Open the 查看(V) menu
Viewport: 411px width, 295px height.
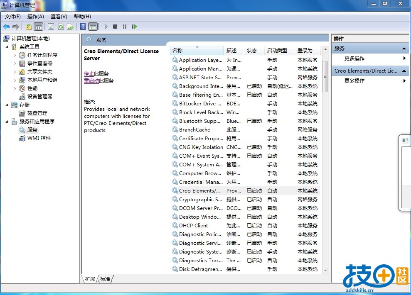(59, 17)
